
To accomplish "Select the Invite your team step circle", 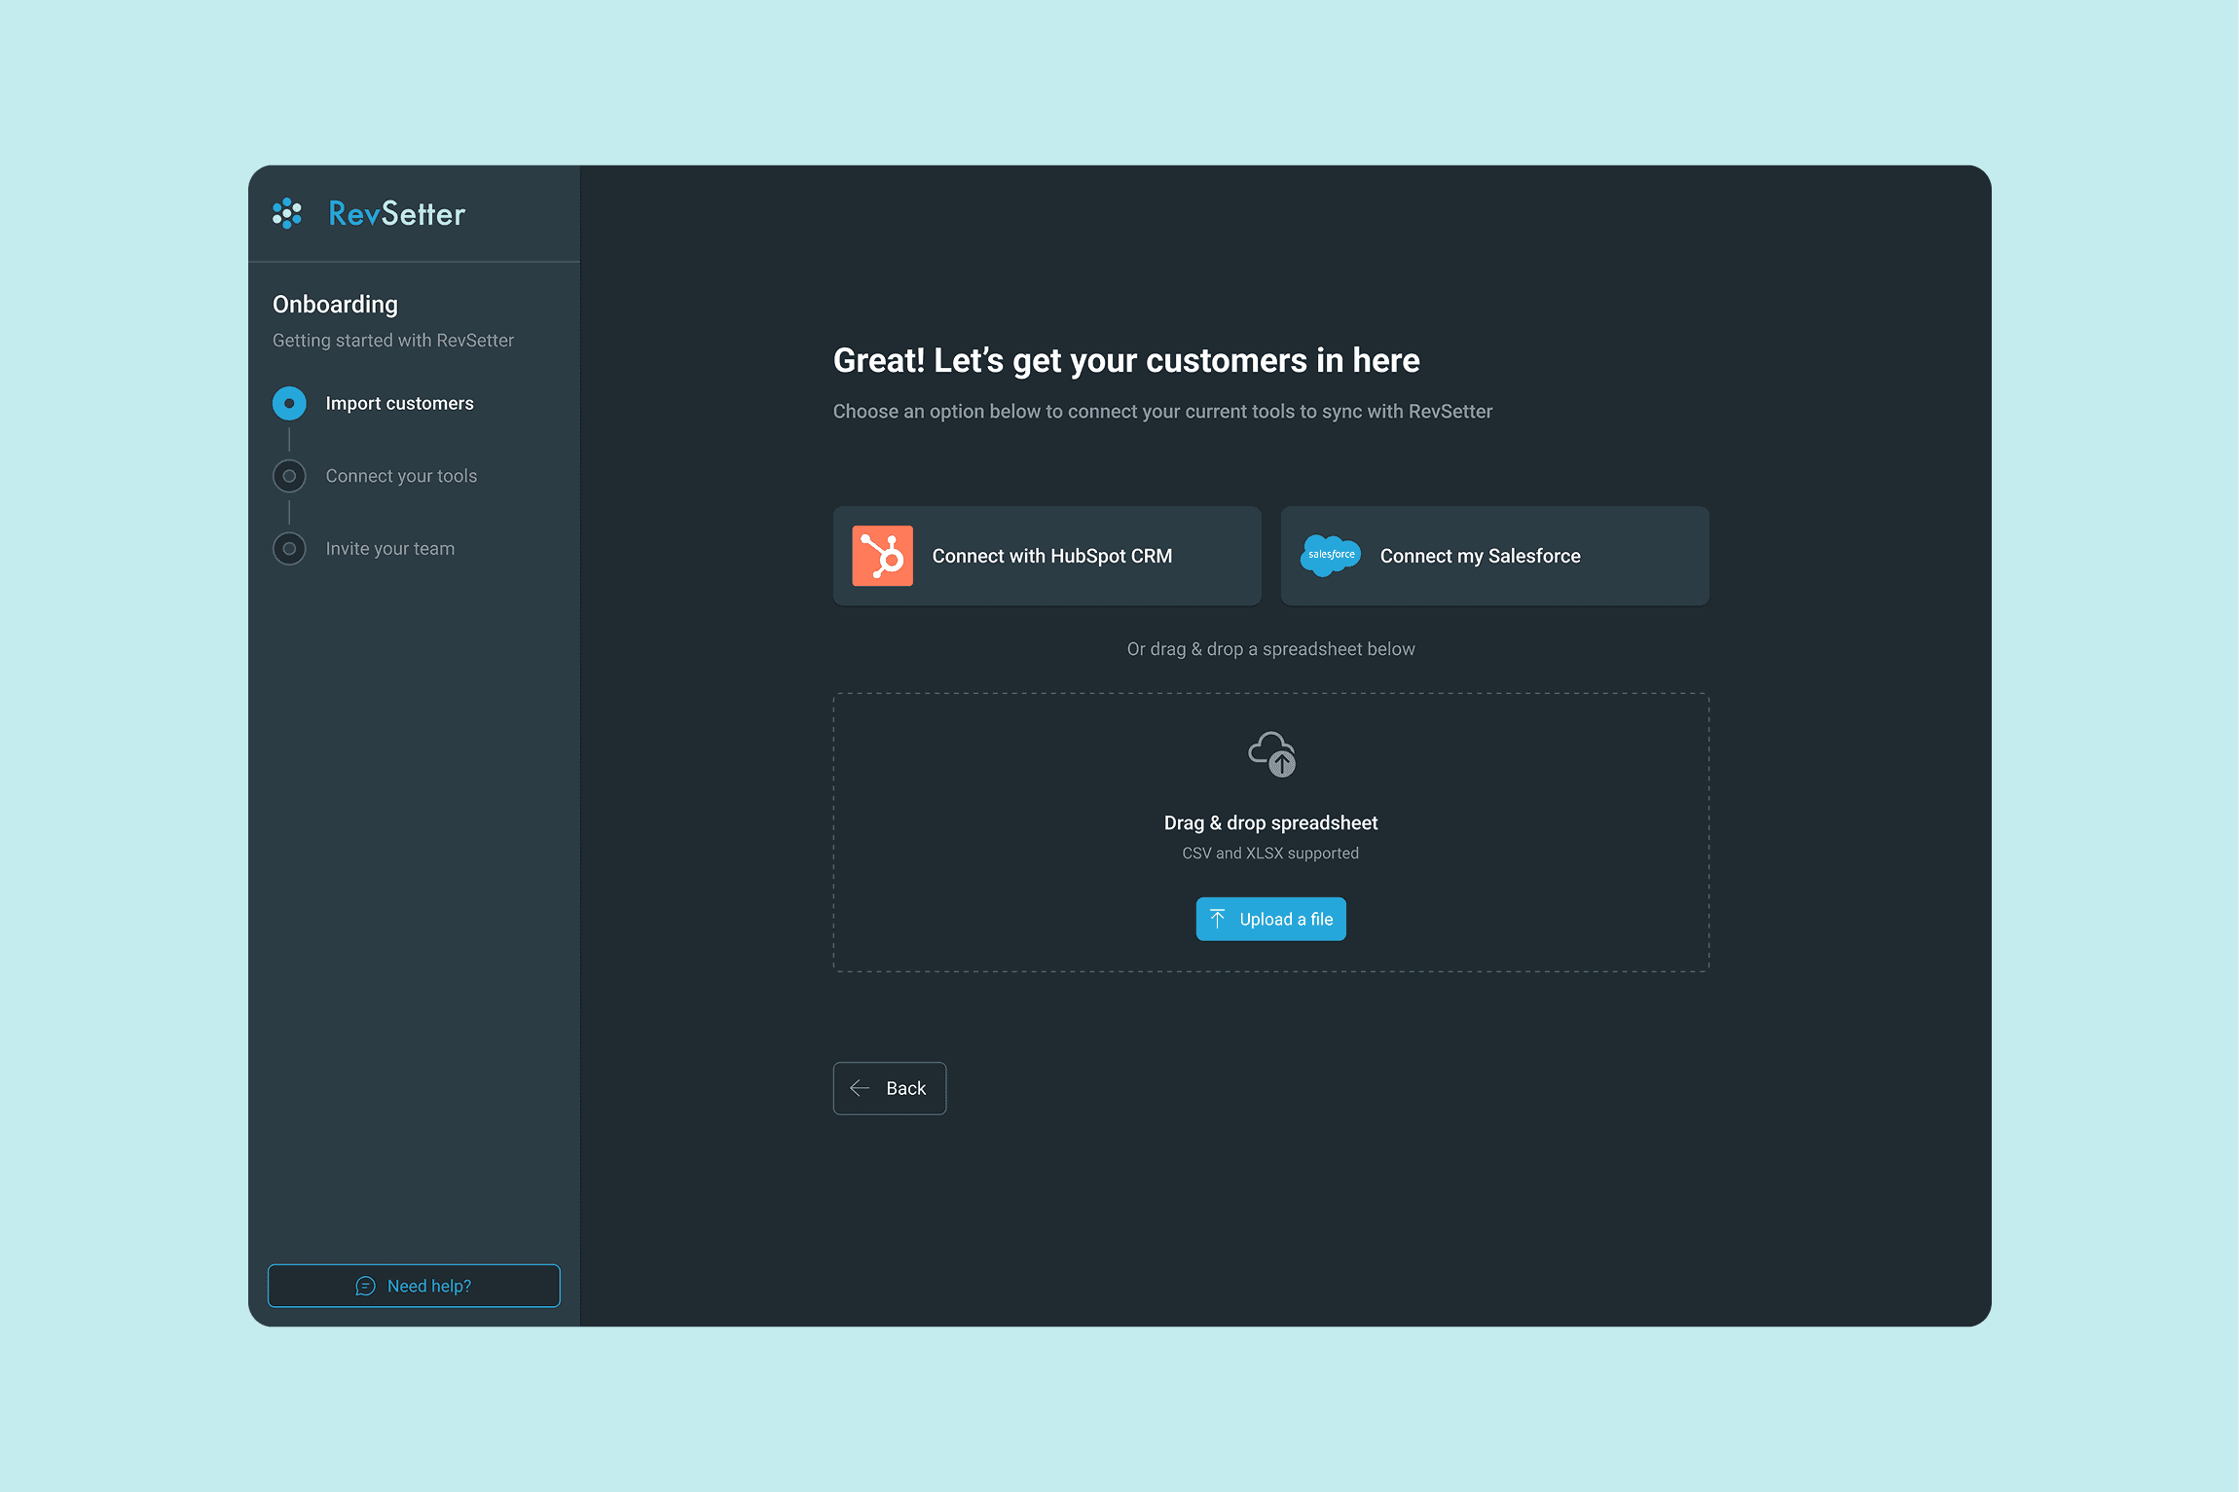I will (289, 549).
